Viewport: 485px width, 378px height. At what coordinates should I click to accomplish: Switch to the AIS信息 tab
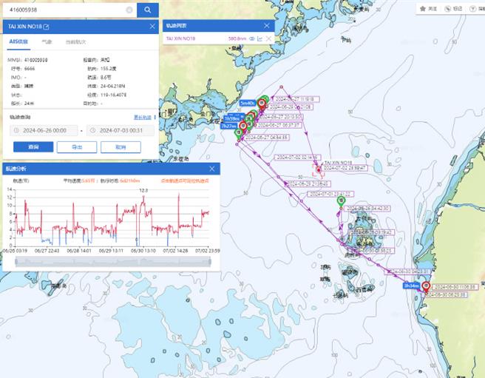19,42
